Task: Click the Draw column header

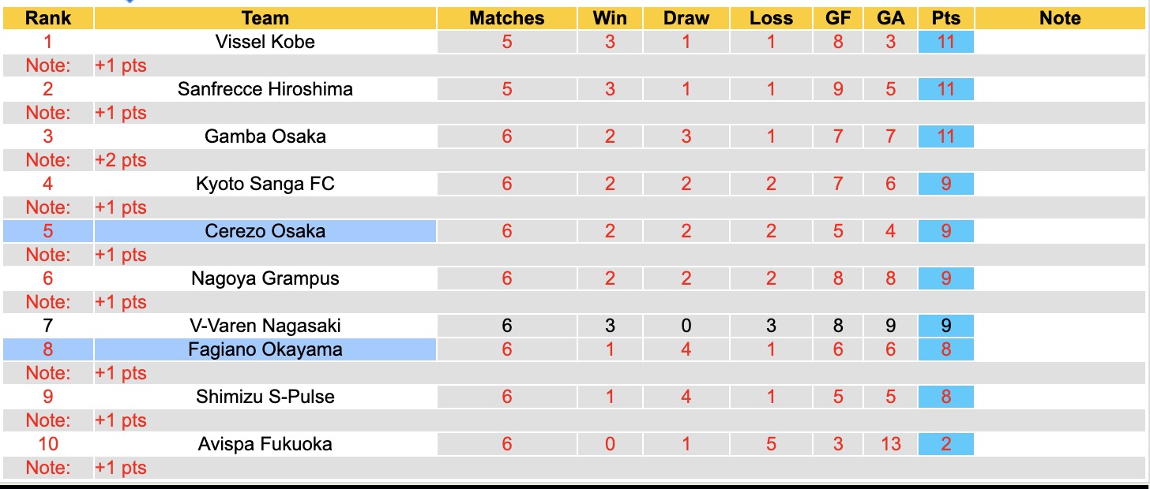Action: tap(686, 18)
